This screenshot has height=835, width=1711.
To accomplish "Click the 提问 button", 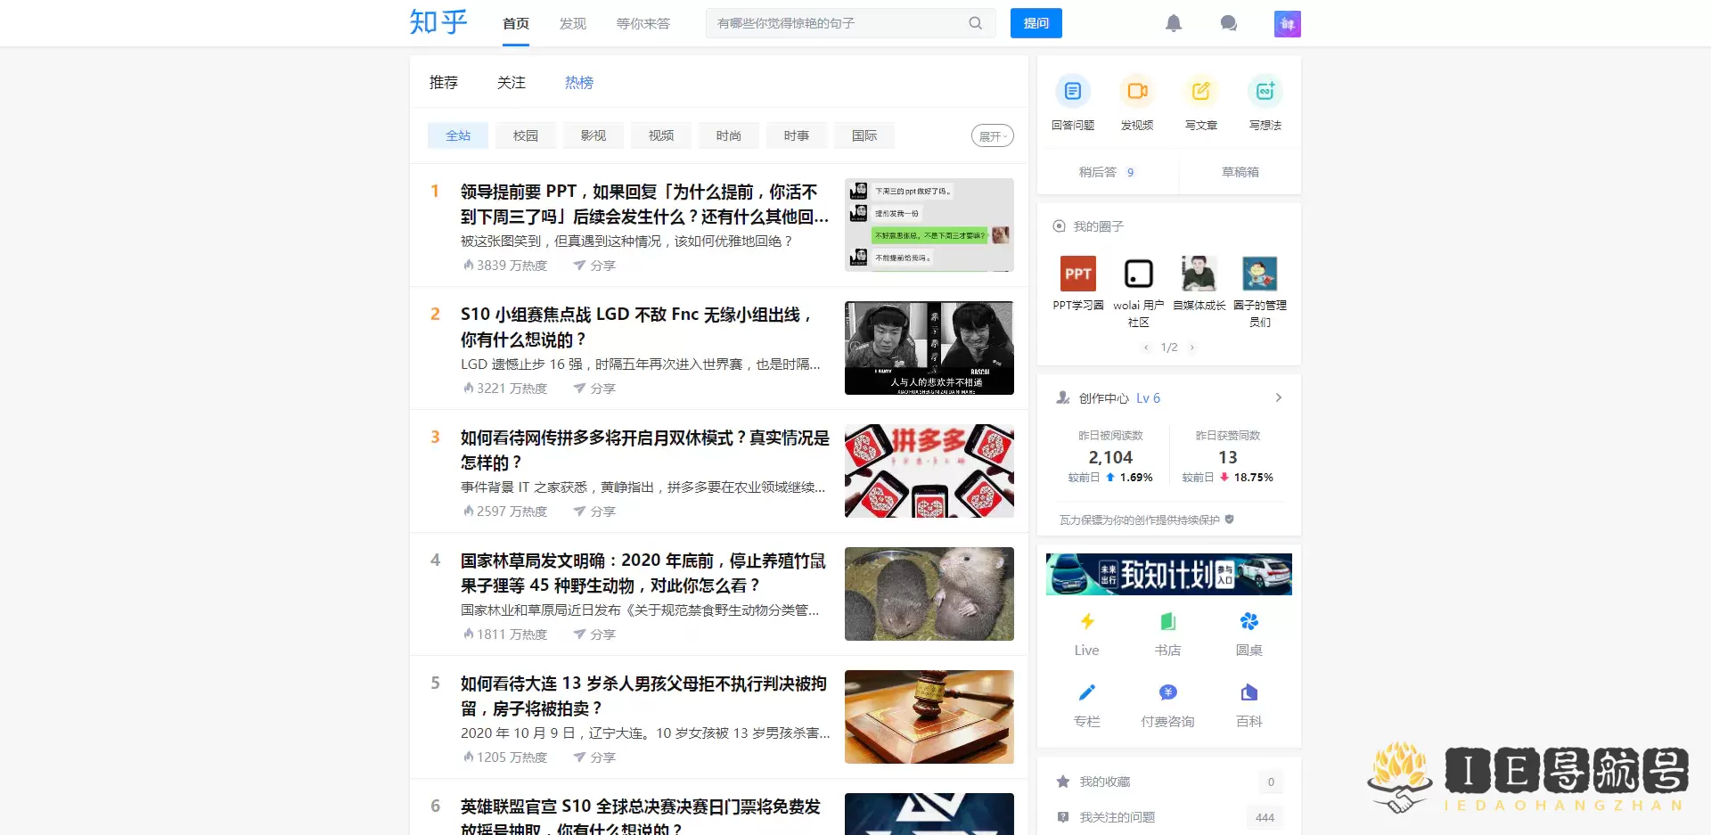I will tap(1036, 23).
